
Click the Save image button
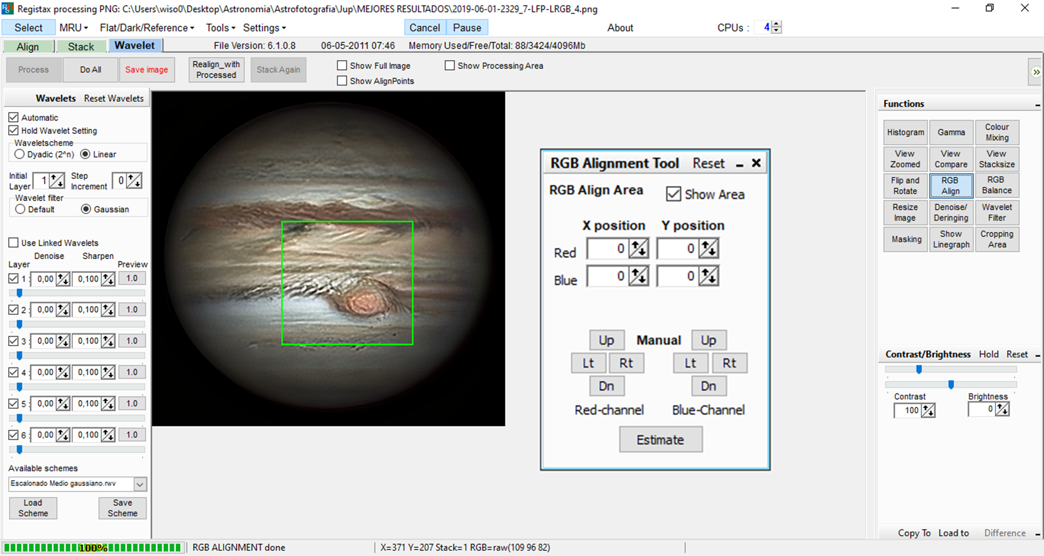tap(146, 70)
